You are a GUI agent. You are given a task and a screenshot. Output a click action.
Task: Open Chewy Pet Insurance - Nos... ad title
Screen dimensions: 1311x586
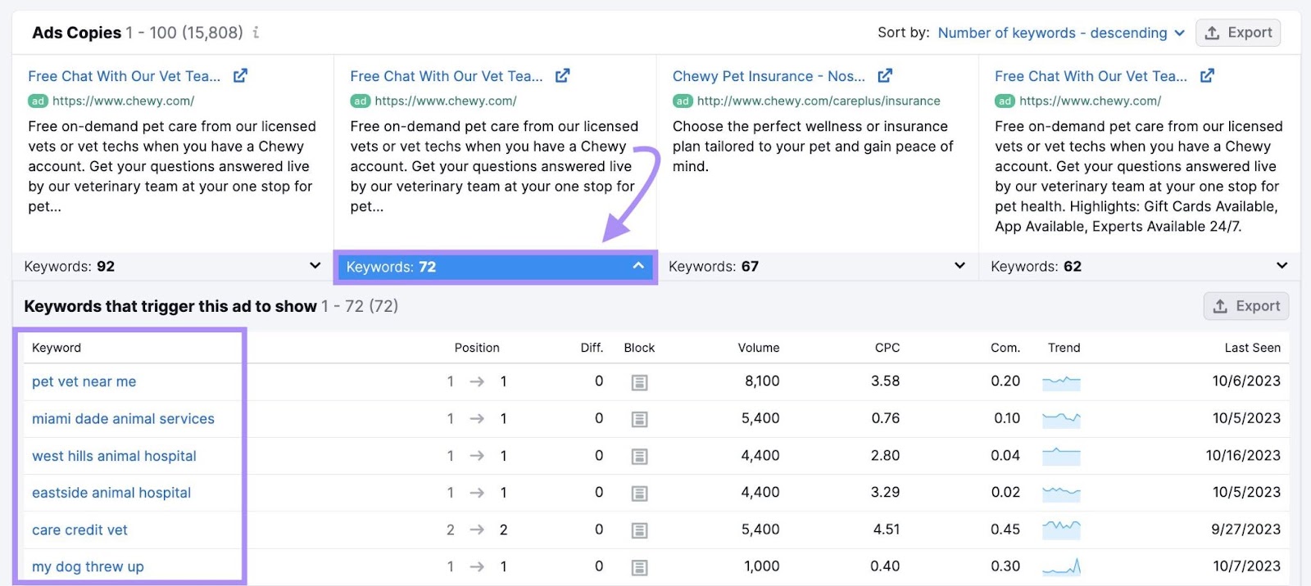tap(769, 76)
